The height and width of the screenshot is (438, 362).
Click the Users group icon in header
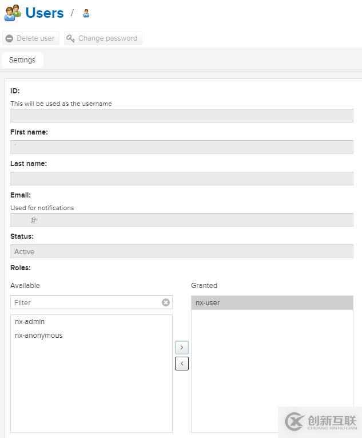tap(13, 13)
